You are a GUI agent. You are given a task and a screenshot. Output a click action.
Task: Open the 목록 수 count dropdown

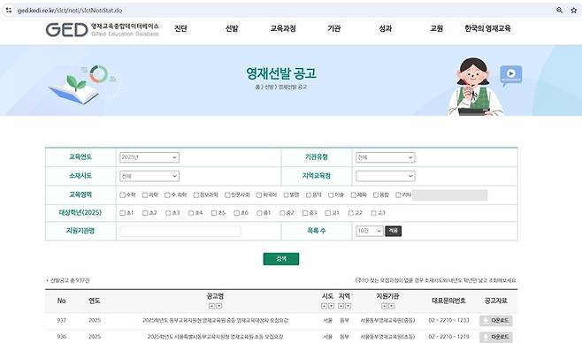[x=370, y=231]
